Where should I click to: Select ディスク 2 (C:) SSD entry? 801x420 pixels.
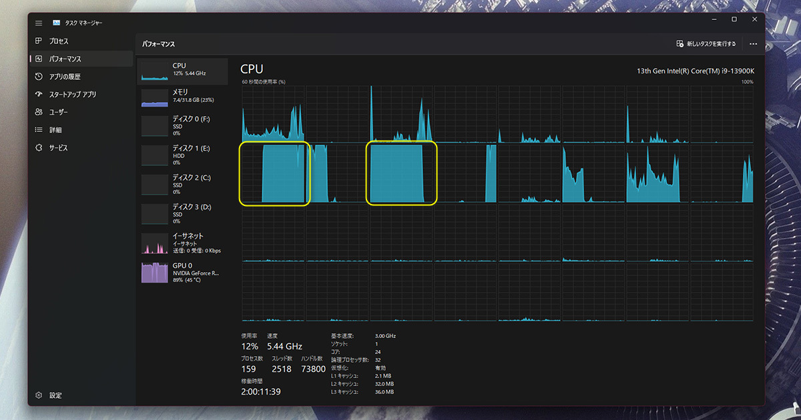[x=182, y=185]
